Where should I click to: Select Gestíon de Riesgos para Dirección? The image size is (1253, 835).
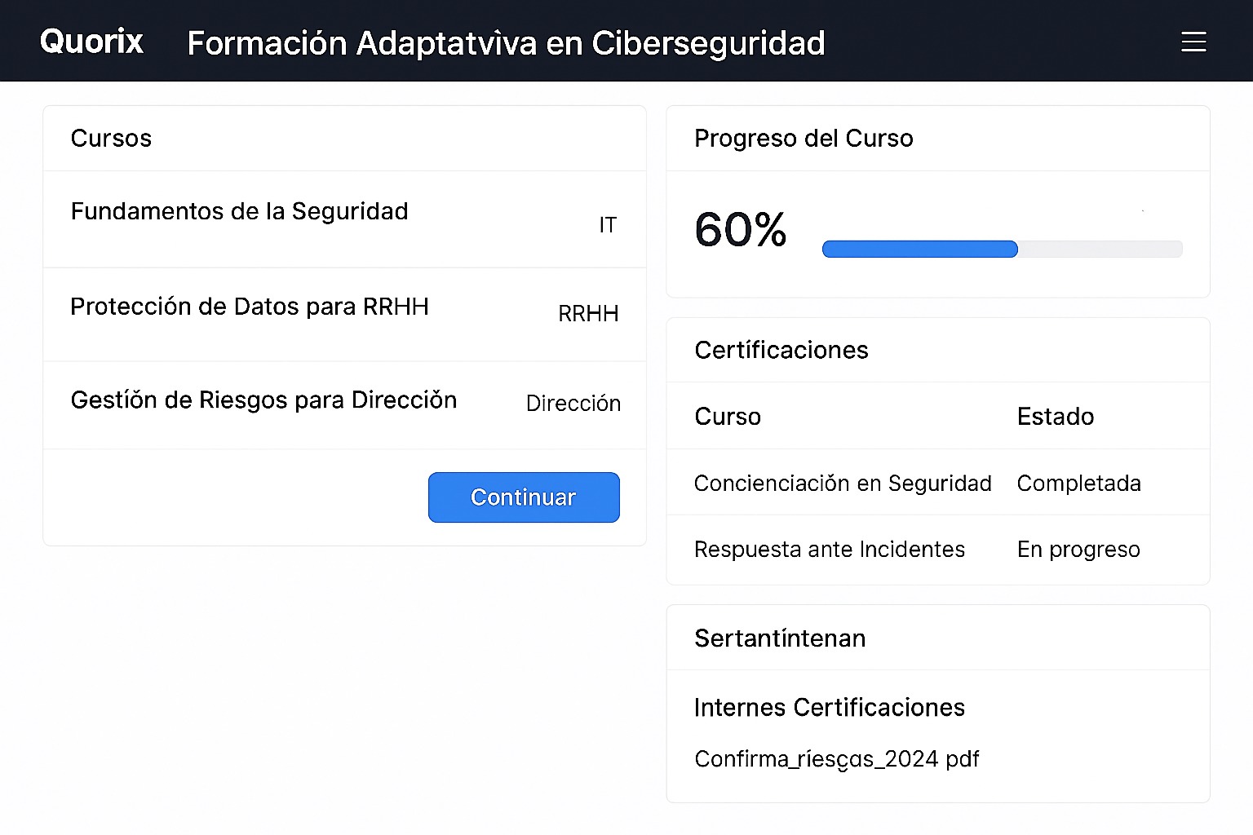pos(263,400)
